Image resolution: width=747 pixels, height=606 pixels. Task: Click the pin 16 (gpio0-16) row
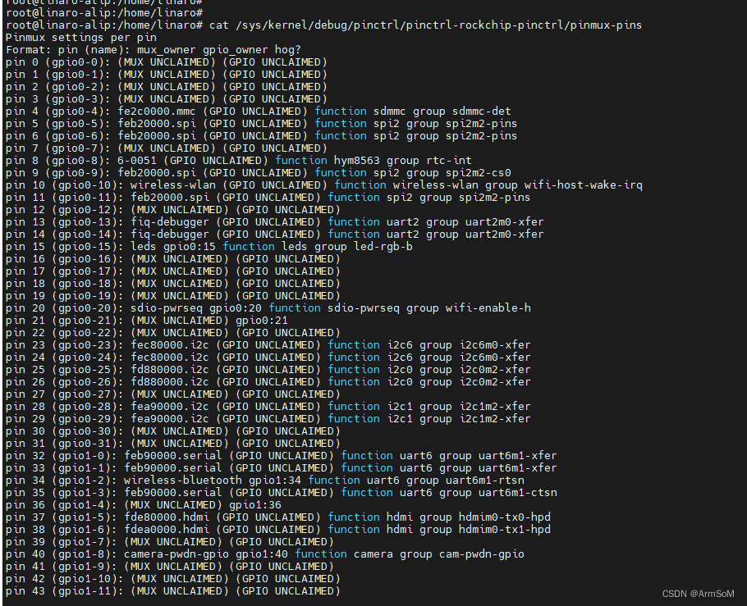point(173,259)
